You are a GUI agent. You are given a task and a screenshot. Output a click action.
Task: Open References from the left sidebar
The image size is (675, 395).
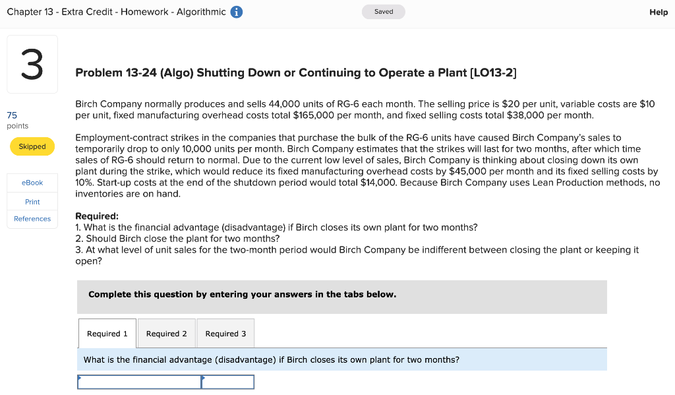point(32,218)
